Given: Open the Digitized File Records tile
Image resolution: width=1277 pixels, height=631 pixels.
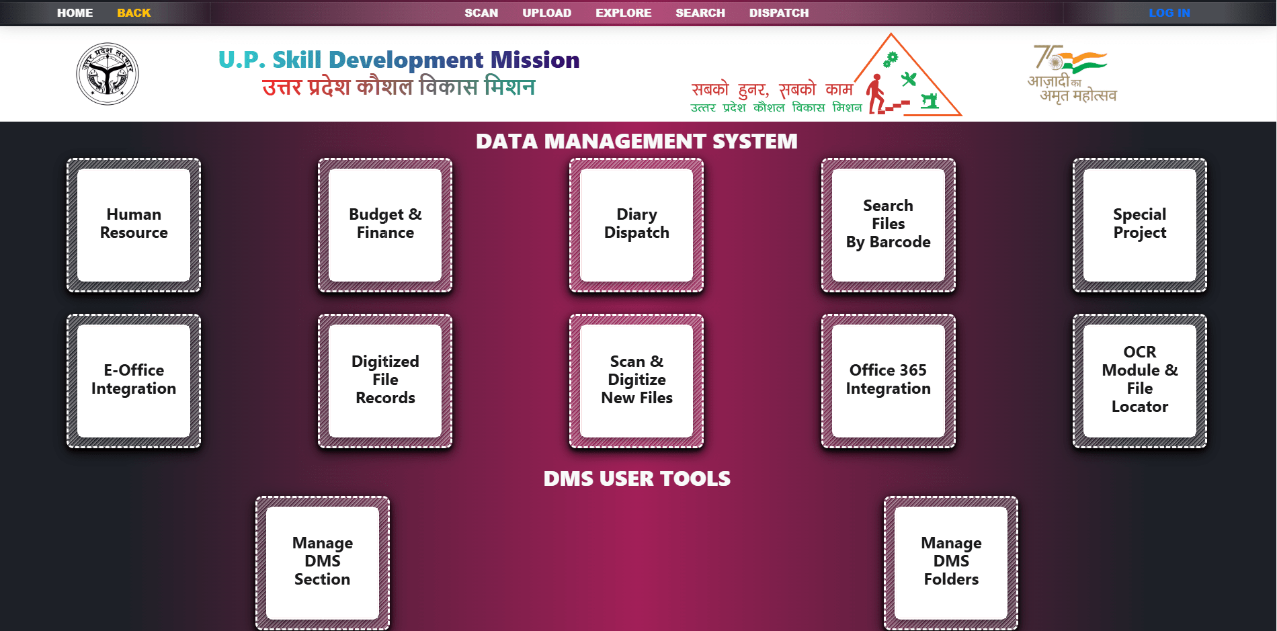Looking at the screenshot, I should click(x=385, y=381).
